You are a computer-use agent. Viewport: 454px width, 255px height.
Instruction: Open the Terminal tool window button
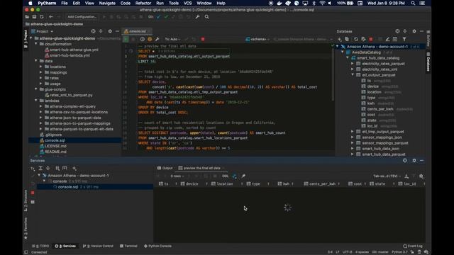[128, 246]
